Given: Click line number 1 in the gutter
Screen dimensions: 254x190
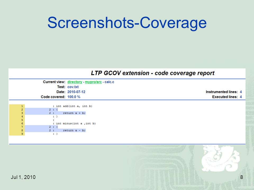Looking at the screenshot, I should 22,106.
